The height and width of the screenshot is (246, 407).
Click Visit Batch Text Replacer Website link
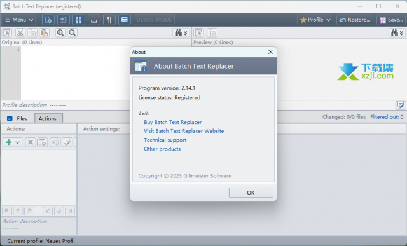click(184, 131)
